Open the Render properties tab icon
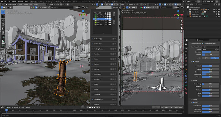This screenshot has width=221, height=117. (186, 48)
